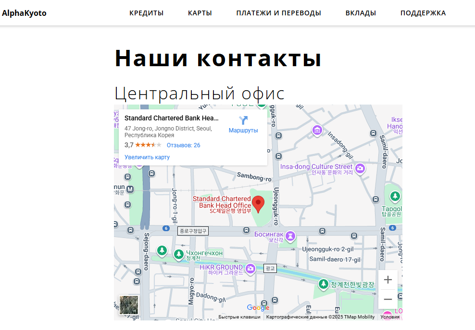Image resolution: width=475 pixels, height=330 pixels.
Task: Click the Tapgol park tree icon
Action: (x=395, y=197)
